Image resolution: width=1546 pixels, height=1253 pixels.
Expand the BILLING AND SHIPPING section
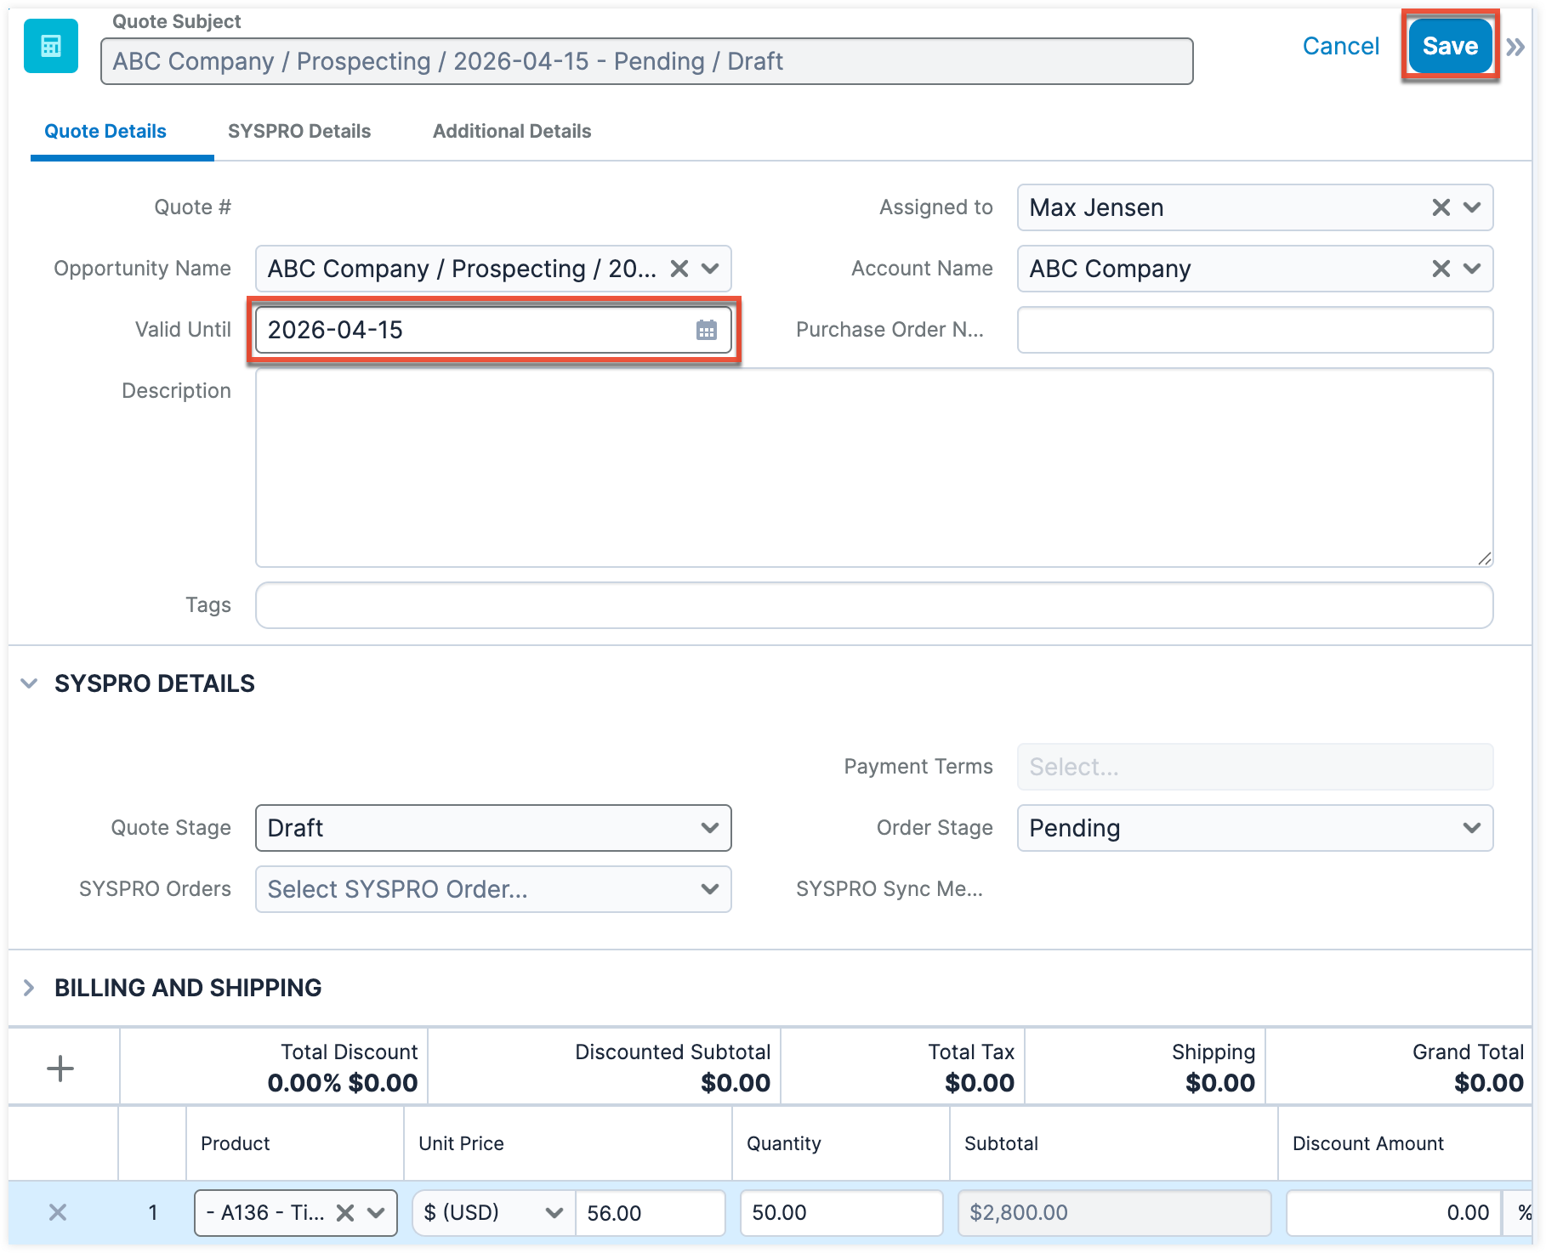coord(29,988)
